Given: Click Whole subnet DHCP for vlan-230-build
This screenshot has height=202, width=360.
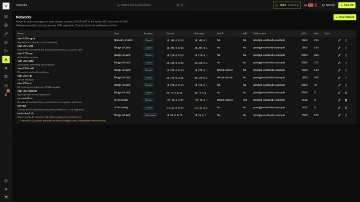Looking at the screenshot, I should click(224, 70).
